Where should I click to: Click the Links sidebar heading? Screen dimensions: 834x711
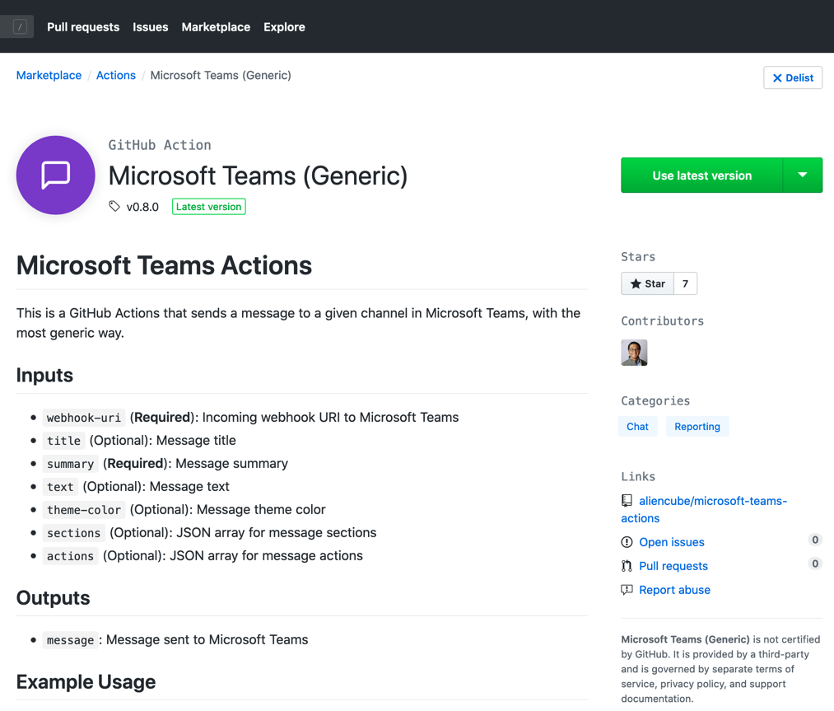(x=638, y=476)
